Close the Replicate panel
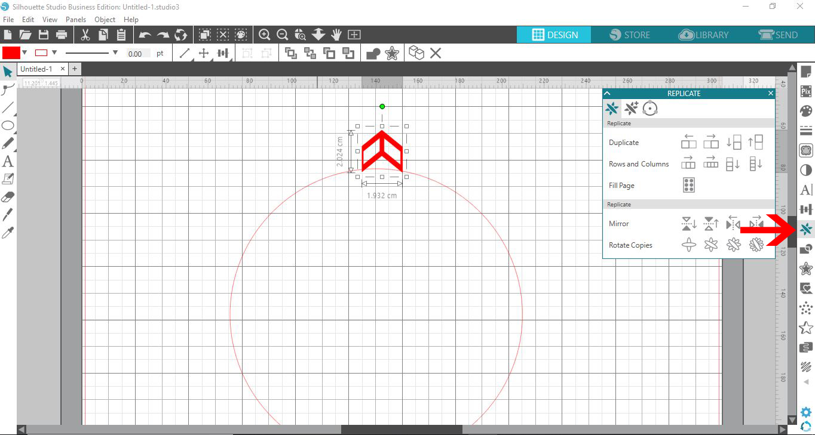This screenshot has width=815, height=435. 771,93
